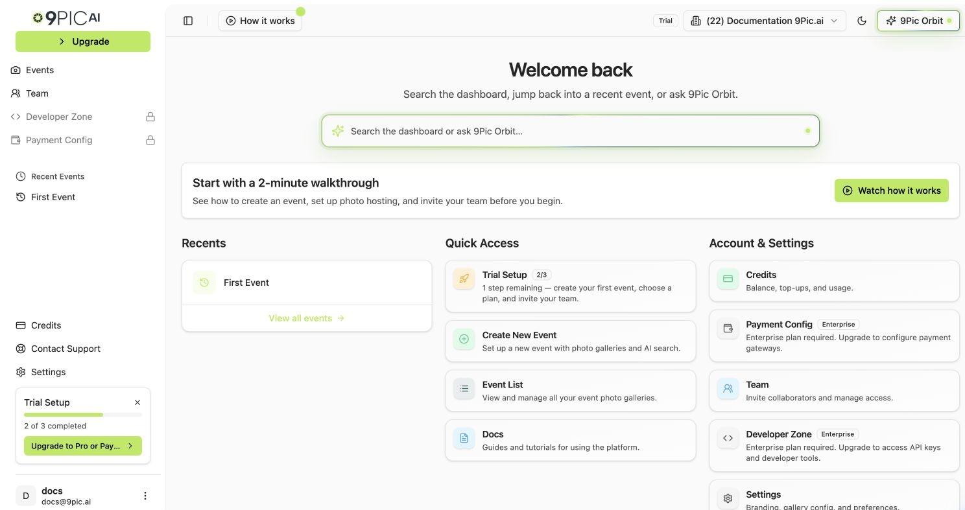Click the 9PIC AI logo
Image resolution: width=965 pixels, height=510 pixels.
point(67,18)
